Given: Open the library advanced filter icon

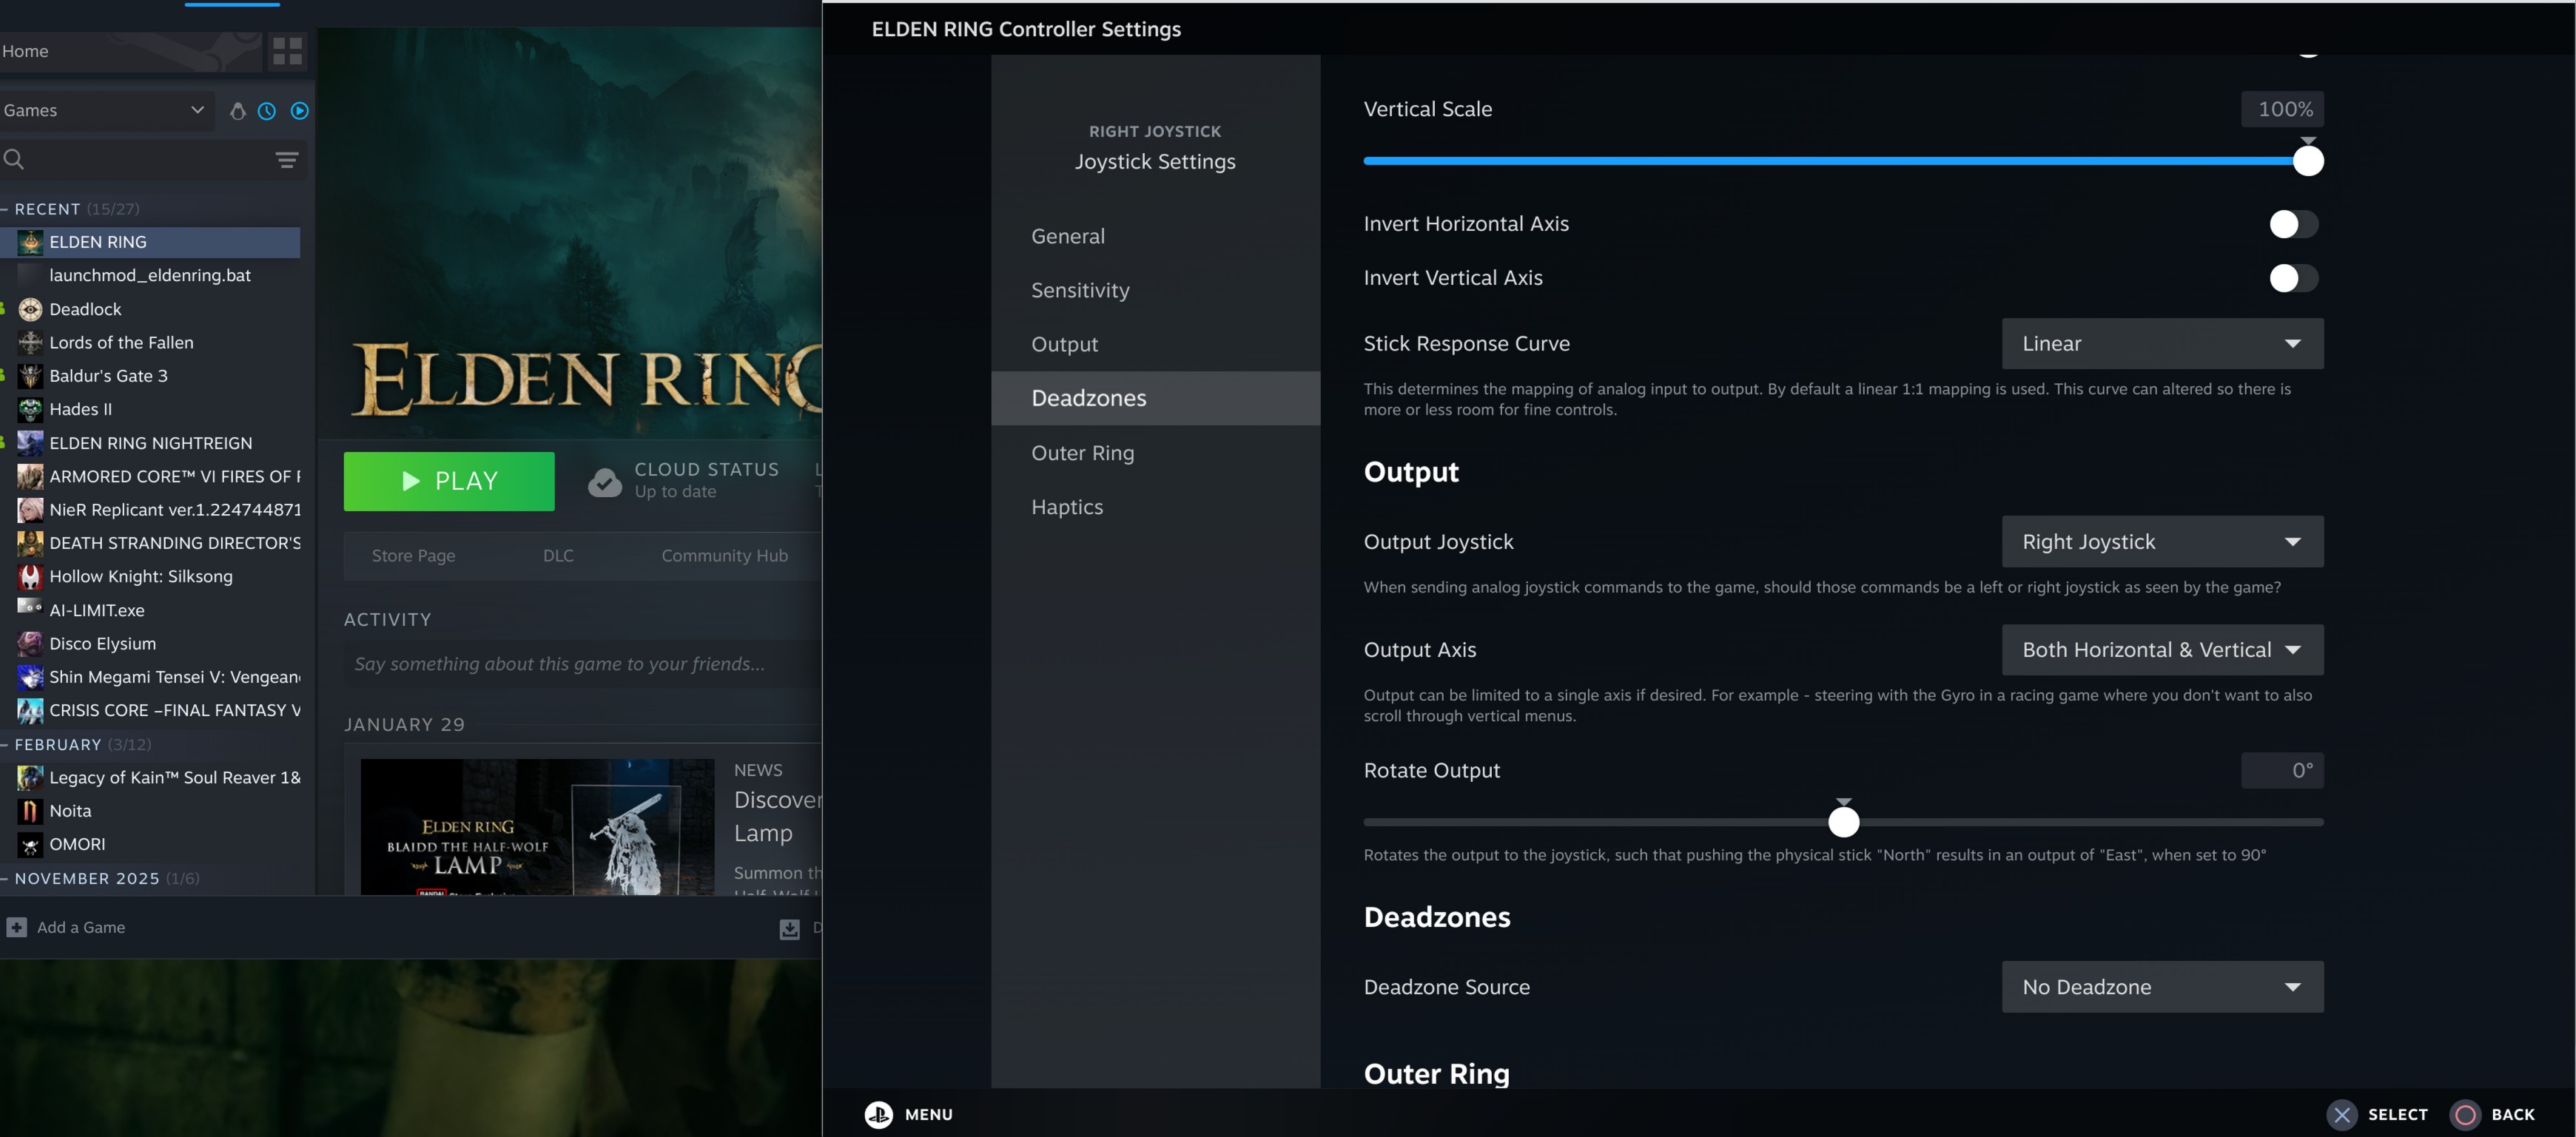Looking at the screenshot, I should pyautogui.click(x=287, y=160).
